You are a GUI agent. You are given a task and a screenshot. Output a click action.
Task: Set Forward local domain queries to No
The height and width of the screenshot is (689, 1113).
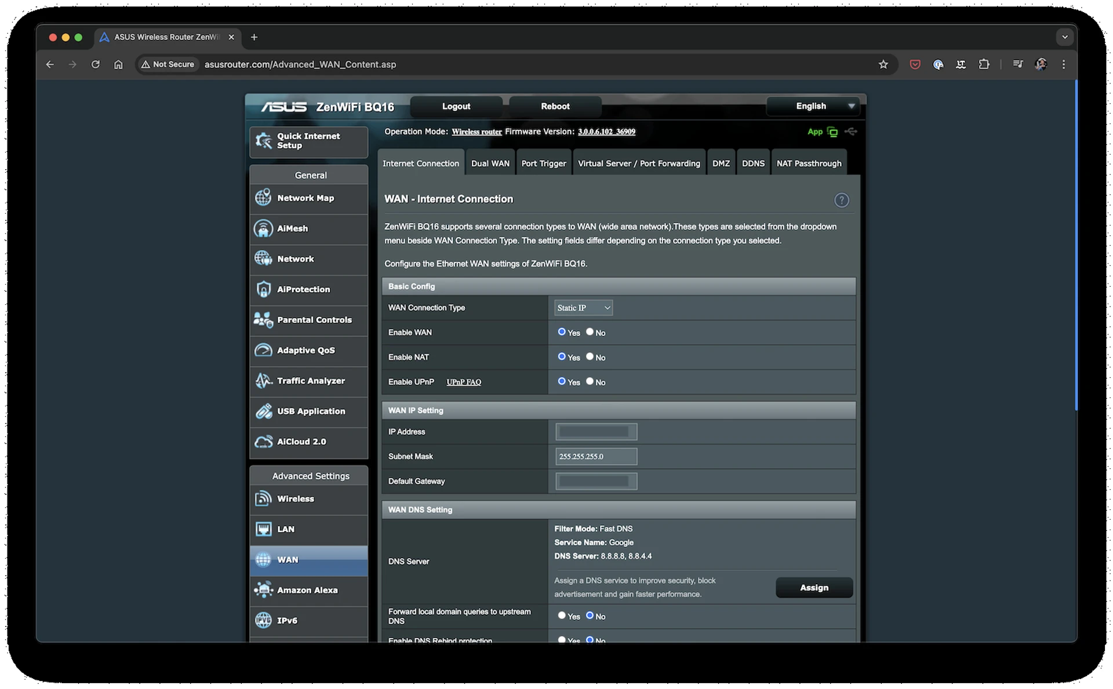590,615
